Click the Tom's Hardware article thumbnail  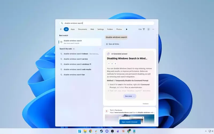[x=129, y=118]
